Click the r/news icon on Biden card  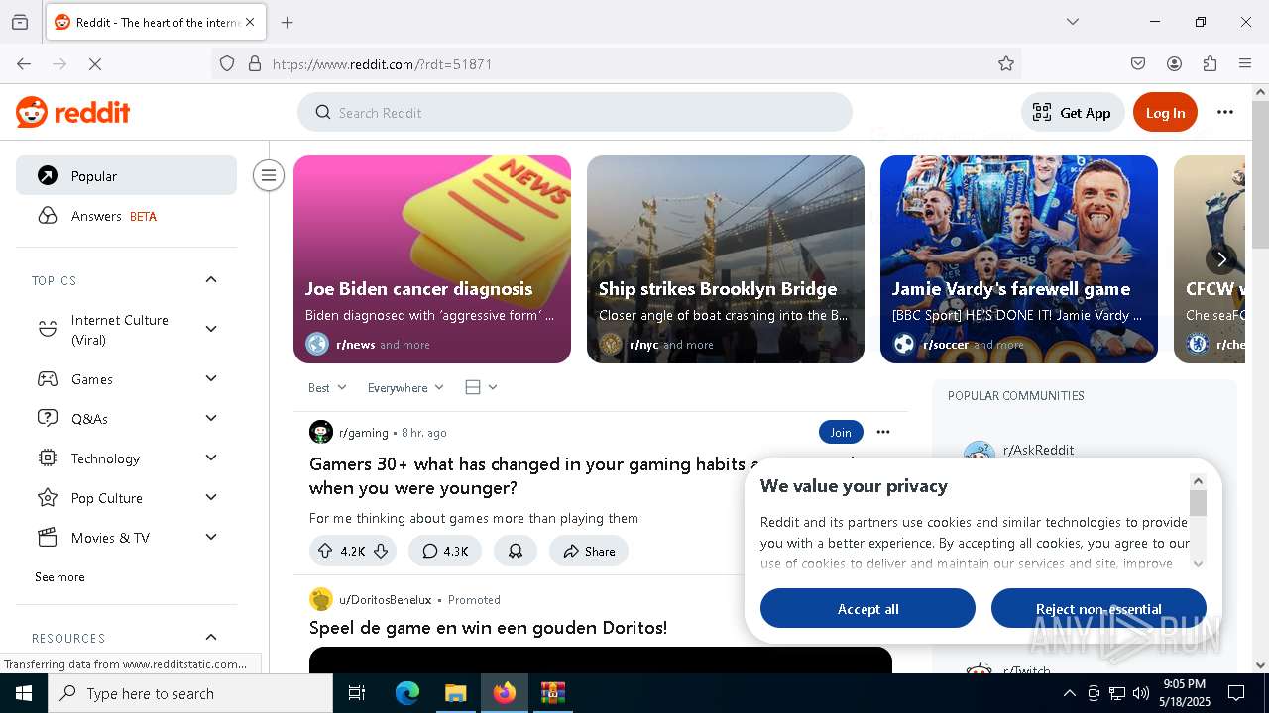(317, 344)
